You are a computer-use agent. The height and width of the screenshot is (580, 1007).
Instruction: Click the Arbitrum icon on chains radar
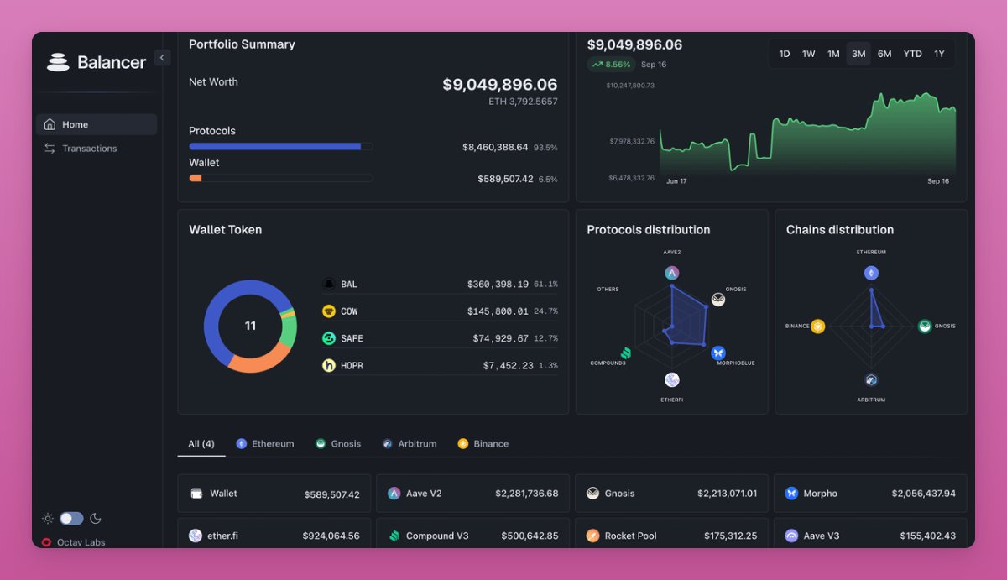[x=871, y=379]
